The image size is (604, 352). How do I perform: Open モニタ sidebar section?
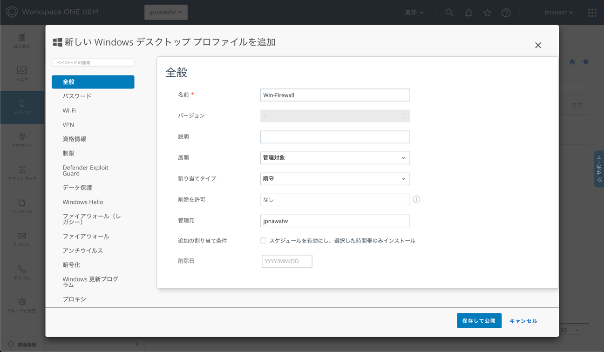click(22, 74)
